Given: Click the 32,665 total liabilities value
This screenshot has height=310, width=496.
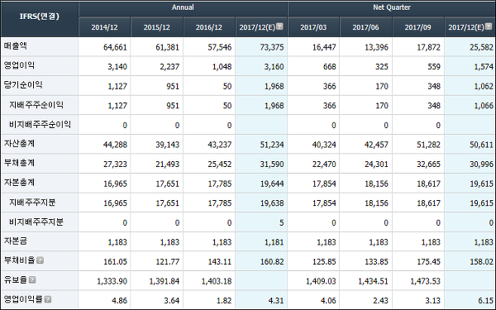Looking at the screenshot, I should [428, 165].
